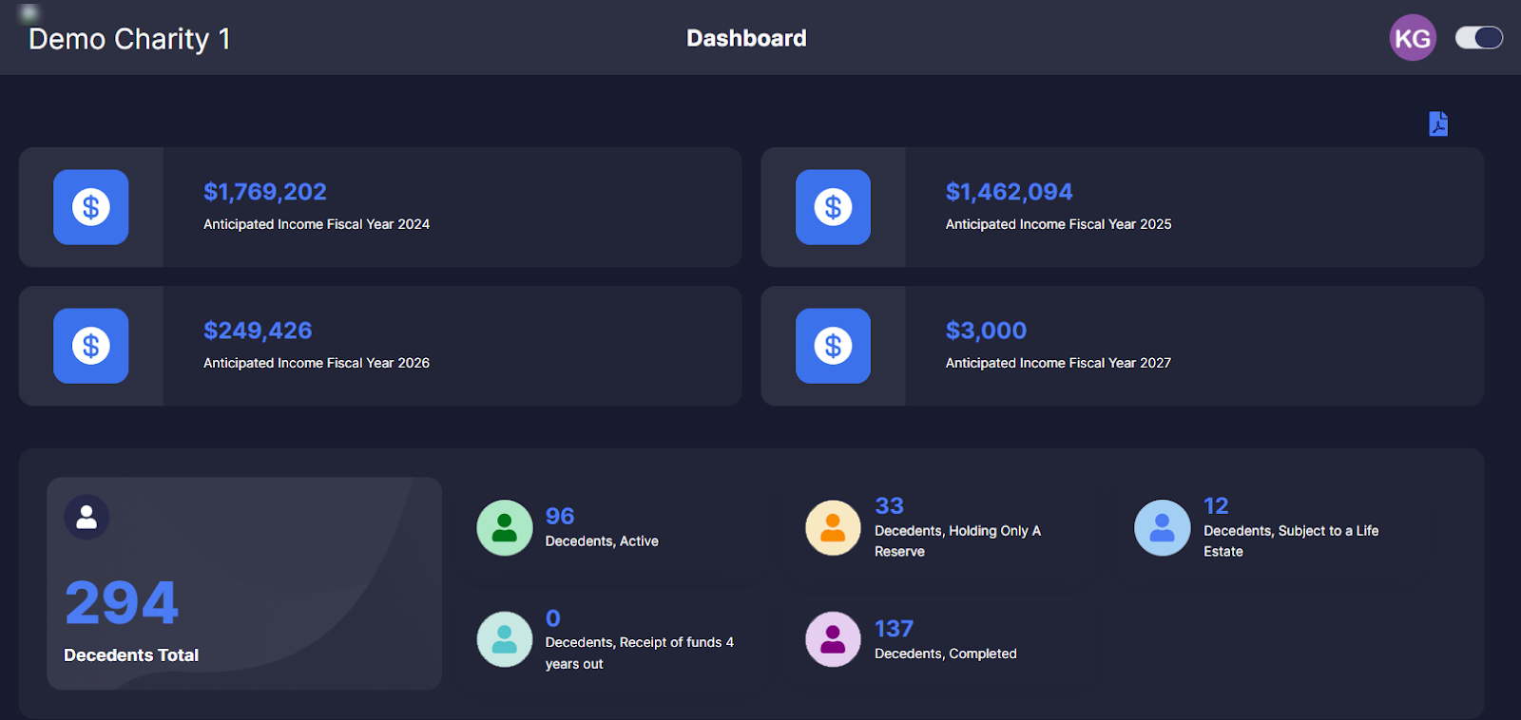
Task: Click the Dashboard page heading
Action: pyautogui.click(x=746, y=38)
